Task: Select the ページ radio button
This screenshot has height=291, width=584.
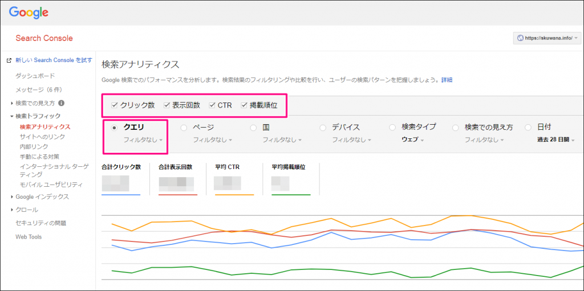Action: coord(184,128)
